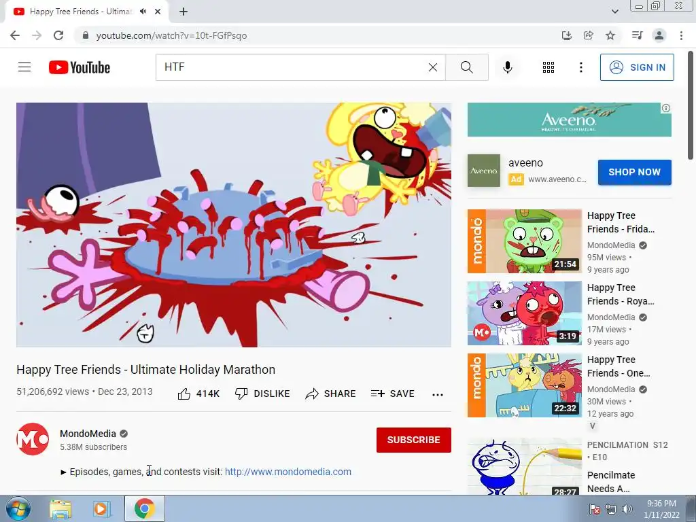Click the DISLIKE thumbs-down button

click(262, 394)
